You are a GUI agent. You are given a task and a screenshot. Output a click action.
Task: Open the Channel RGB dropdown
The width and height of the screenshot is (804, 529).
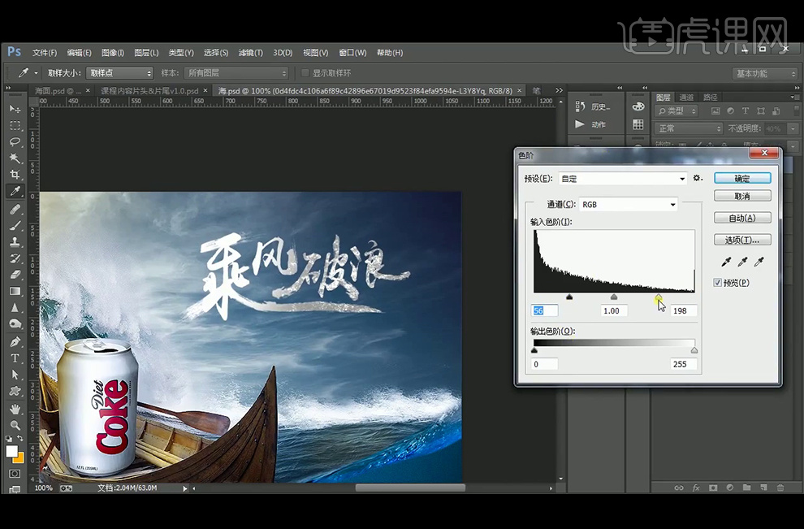[x=629, y=205]
